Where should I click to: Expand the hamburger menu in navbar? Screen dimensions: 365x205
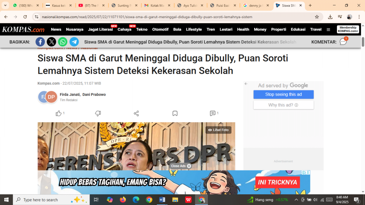[x=328, y=30]
